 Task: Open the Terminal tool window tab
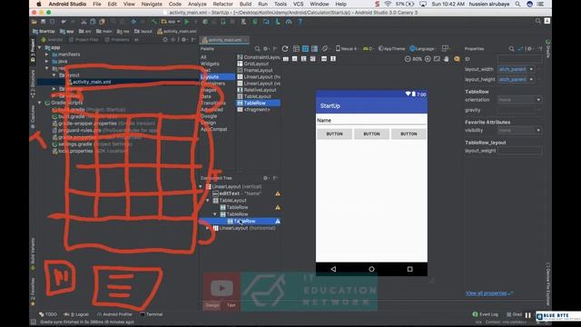coord(152,314)
